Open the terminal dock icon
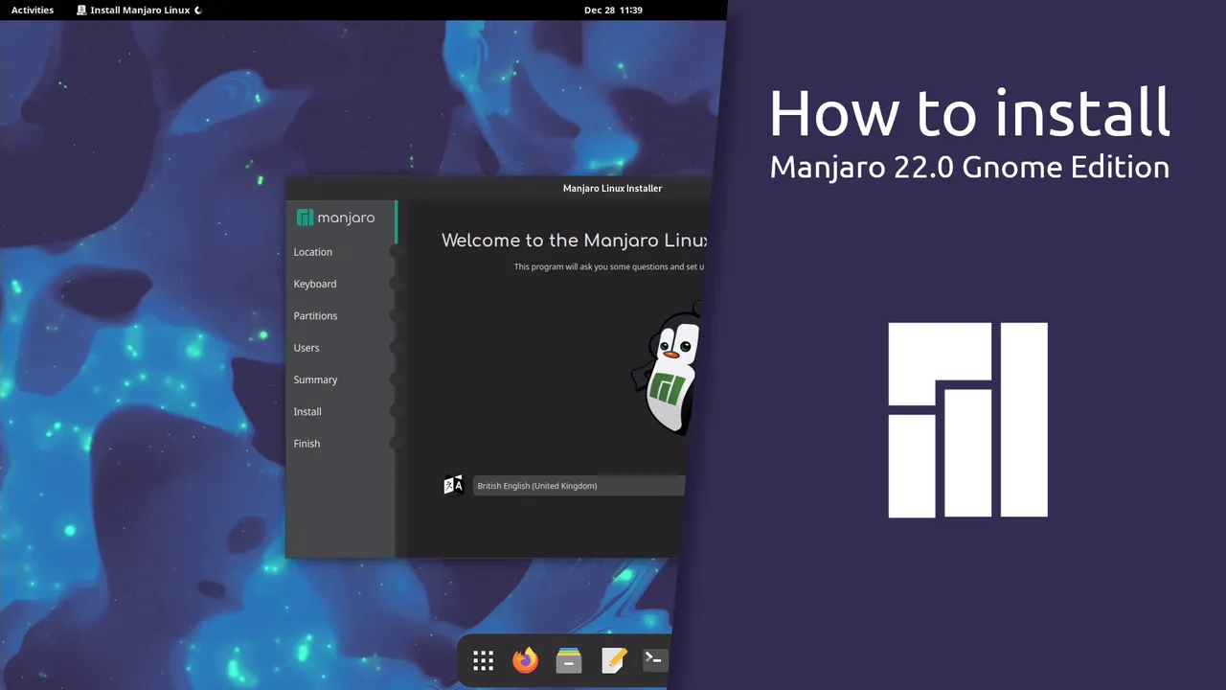Screen dimensions: 1226x690 tap(655, 659)
